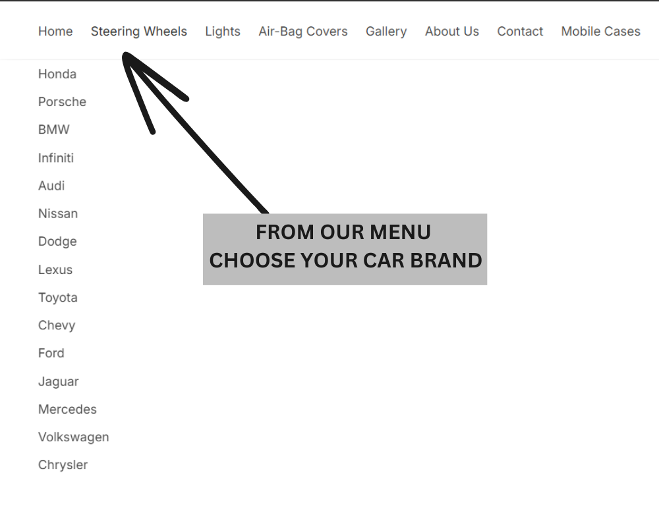Visit the Gallery page

[x=386, y=31]
